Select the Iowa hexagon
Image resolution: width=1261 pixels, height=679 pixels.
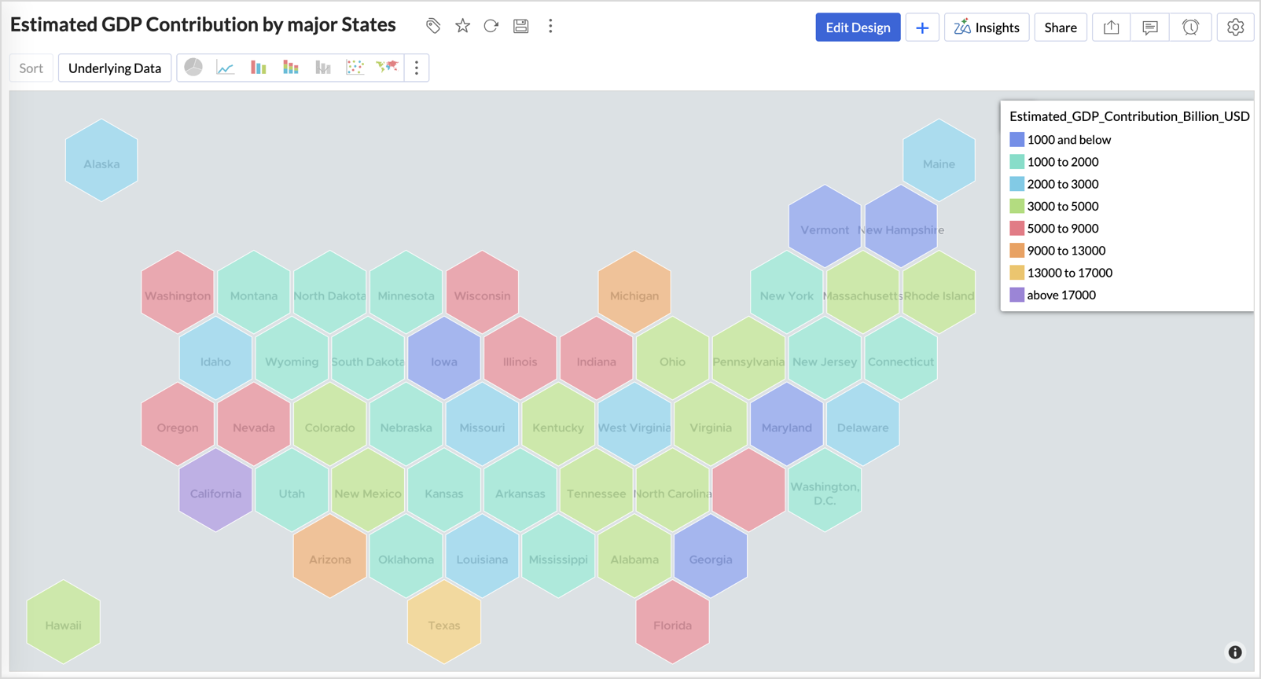tap(444, 358)
